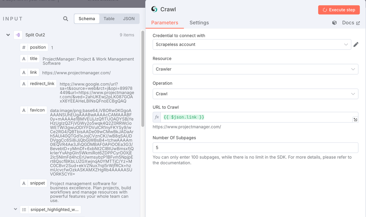Viewport: 366px width, 217px height.
Task: Click the 'Split Out2' node name
Action: (x=35, y=35)
